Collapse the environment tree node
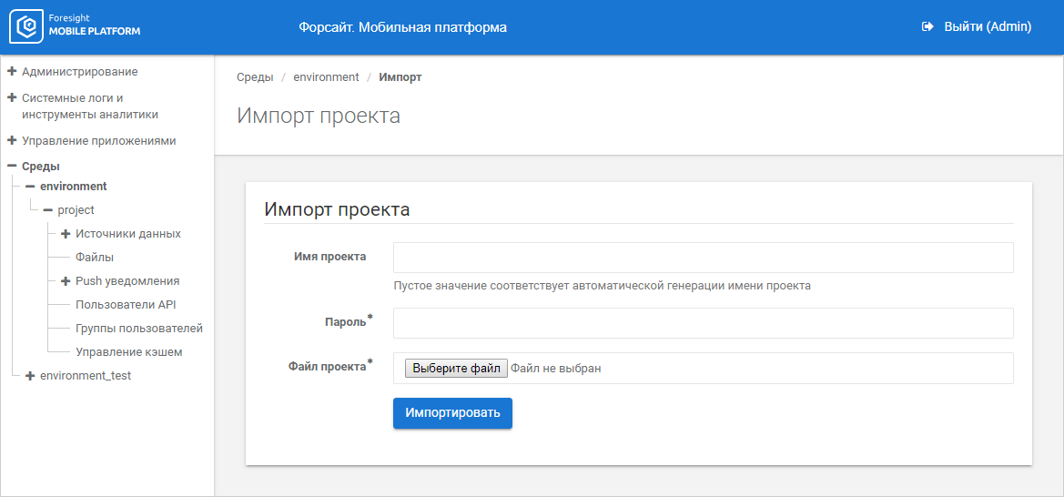1064x497 pixels. point(30,187)
